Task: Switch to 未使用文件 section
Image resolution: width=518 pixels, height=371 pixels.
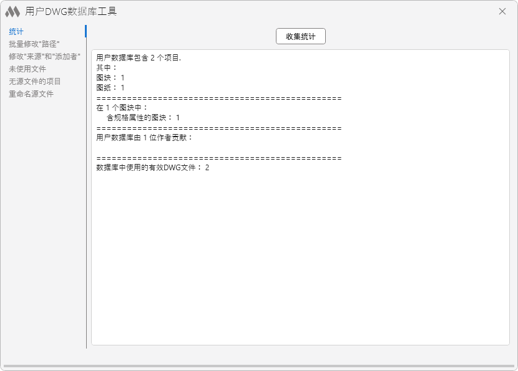Action: click(x=27, y=69)
